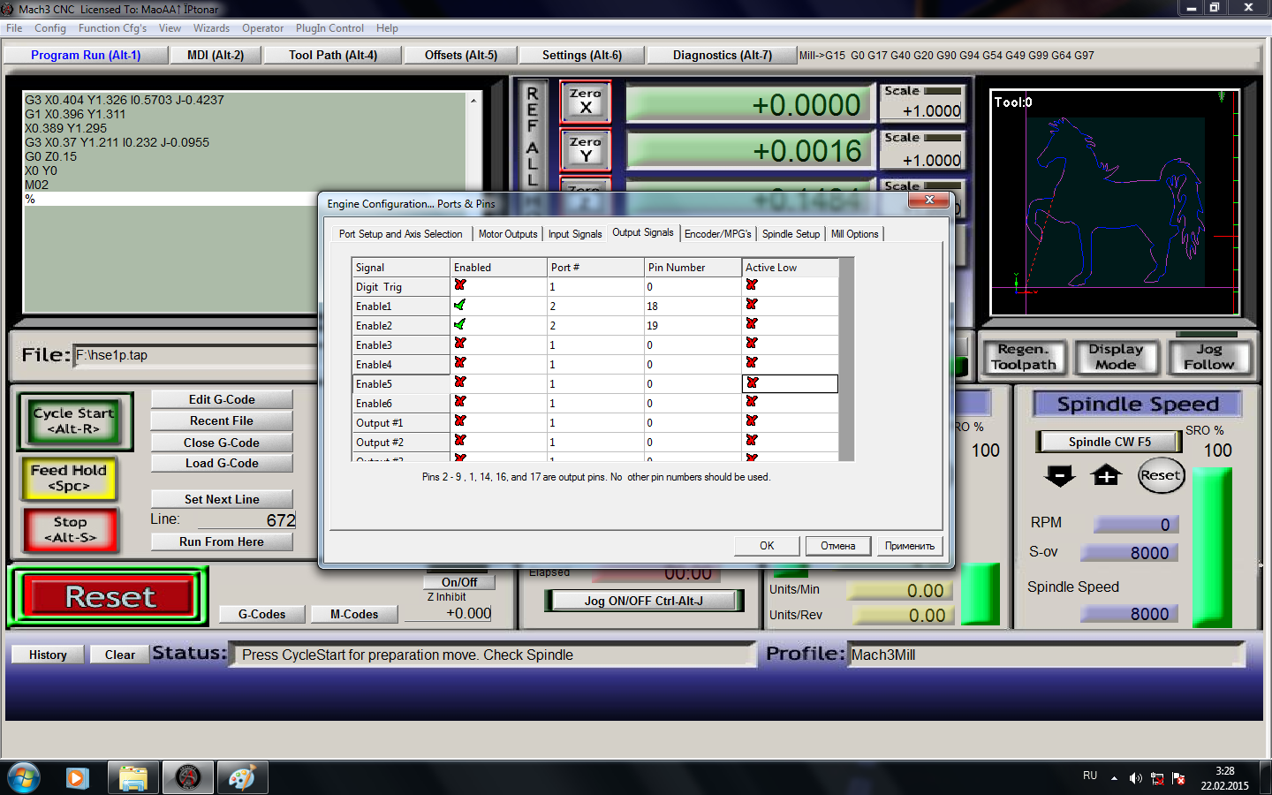
Task: Click the Feed Hold button
Action: point(69,478)
